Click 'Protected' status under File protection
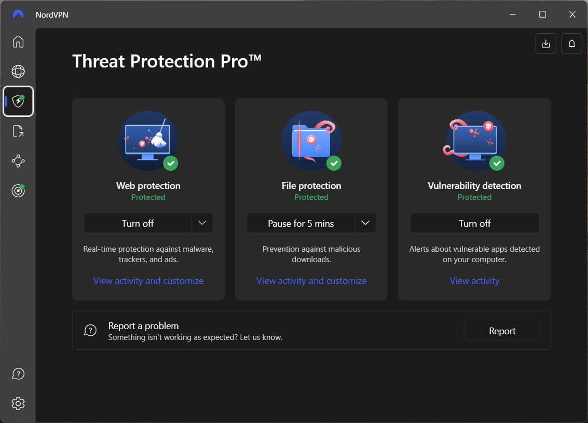Image resolution: width=588 pixels, height=423 pixels. 311,197
